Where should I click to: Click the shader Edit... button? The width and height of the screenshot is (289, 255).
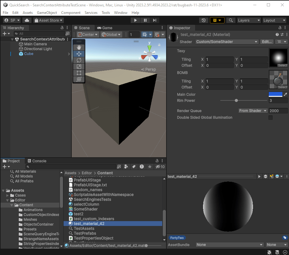(267, 42)
